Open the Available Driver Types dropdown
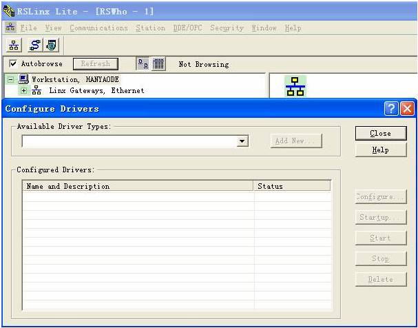This screenshot has width=418, height=328. coord(242,141)
